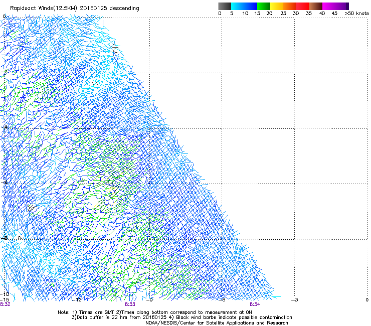
Task: Click the orange 25-30 knots legend swatch
Action: point(290,6)
